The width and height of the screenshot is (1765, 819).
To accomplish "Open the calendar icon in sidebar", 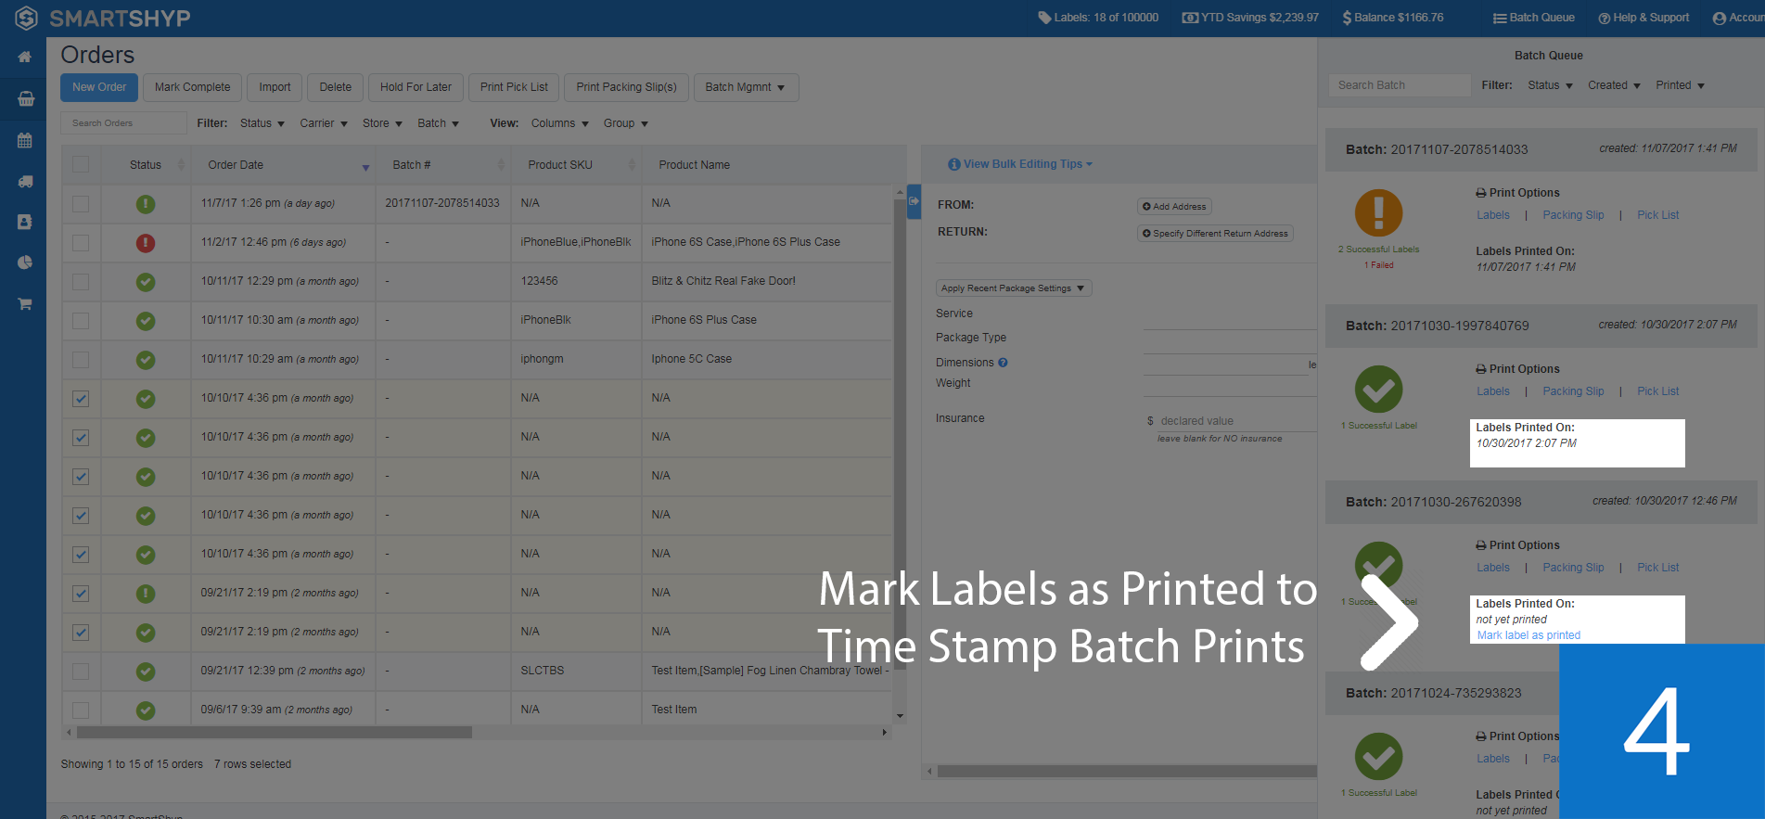I will coord(25,140).
